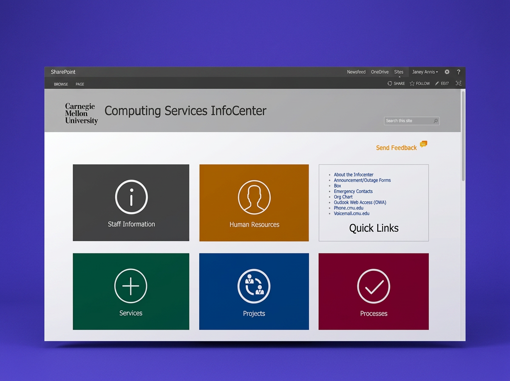Screen dimensions: 510x381
Task: Open the Newsfeed link
Action: coord(356,72)
